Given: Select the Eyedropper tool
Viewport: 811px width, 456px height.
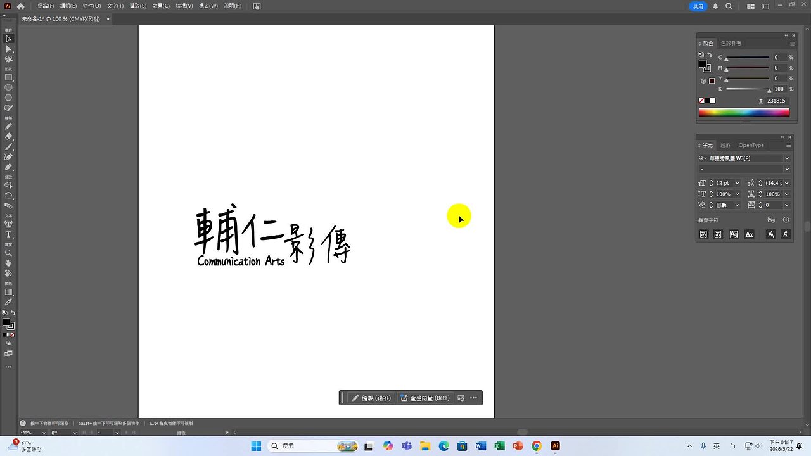Looking at the screenshot, I should 9,302.
